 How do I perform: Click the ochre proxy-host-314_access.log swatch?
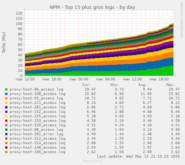(6, 143)
